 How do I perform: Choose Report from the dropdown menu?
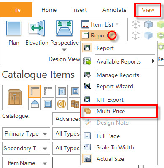click(119, 48)
